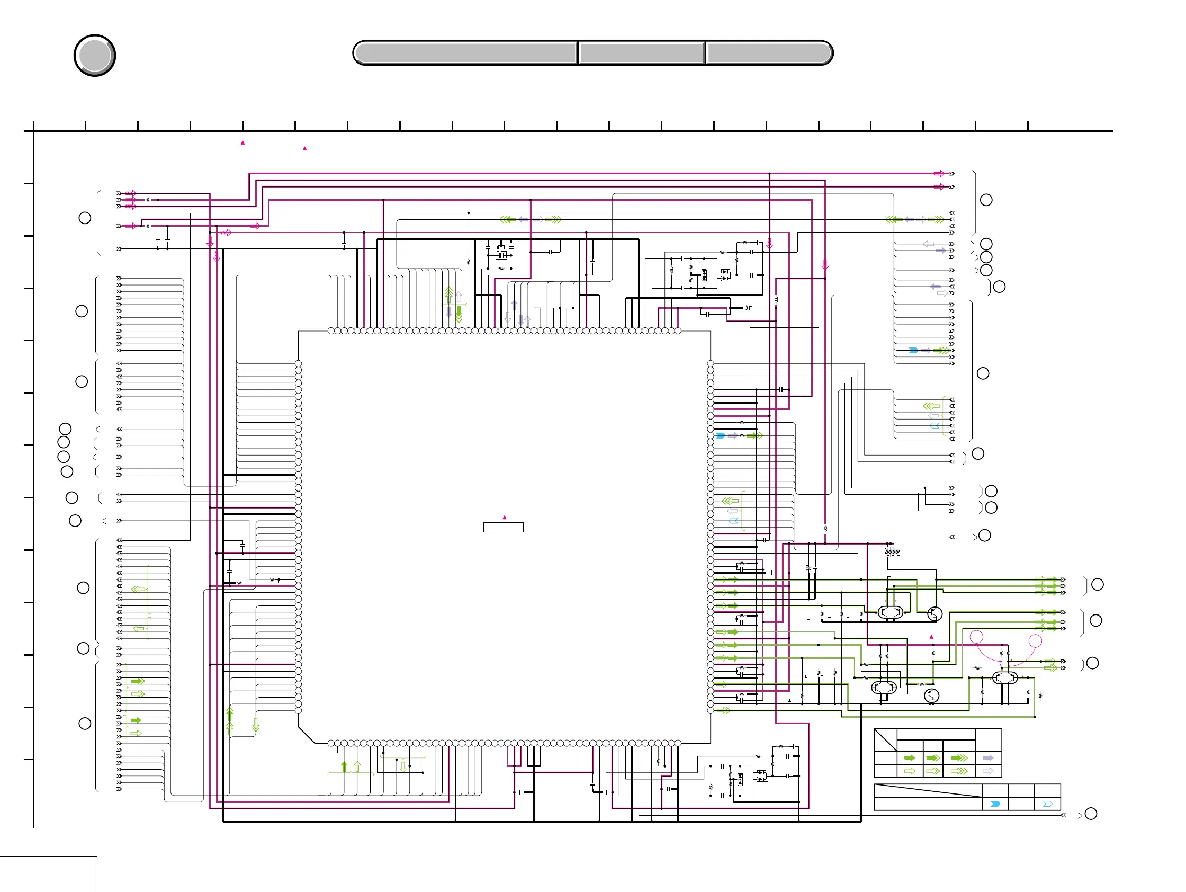This screenshot has height=892, width=1186.
Task: Click the outlined green arrow with three chevrons in the legend
Action: click(959, 771)
